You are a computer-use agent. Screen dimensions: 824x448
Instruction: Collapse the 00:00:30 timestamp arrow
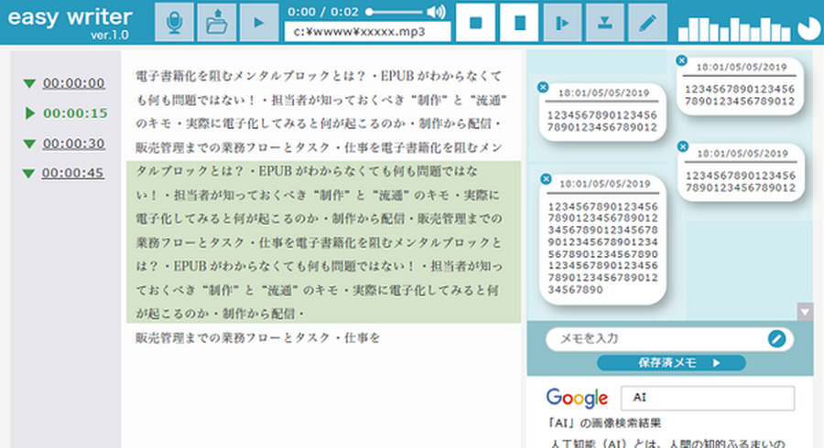pos(29,144)
